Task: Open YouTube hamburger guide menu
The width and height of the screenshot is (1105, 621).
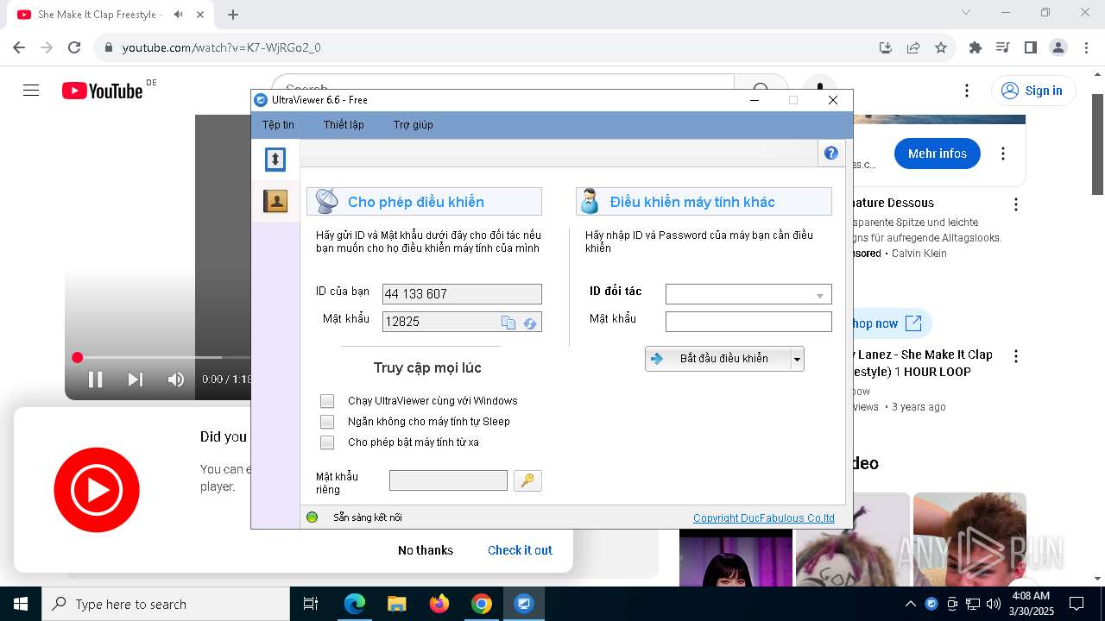Action: tap(31, 91)
